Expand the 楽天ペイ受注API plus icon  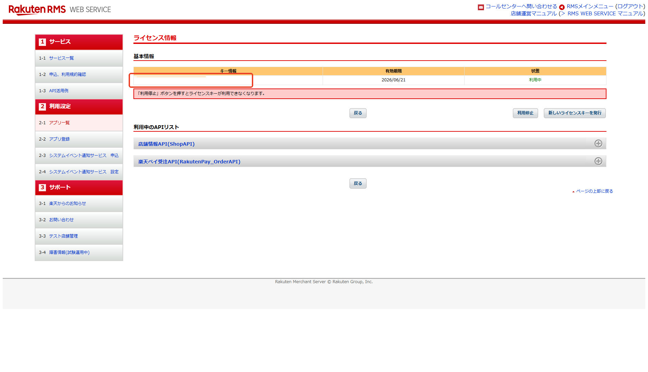[598, 161]
